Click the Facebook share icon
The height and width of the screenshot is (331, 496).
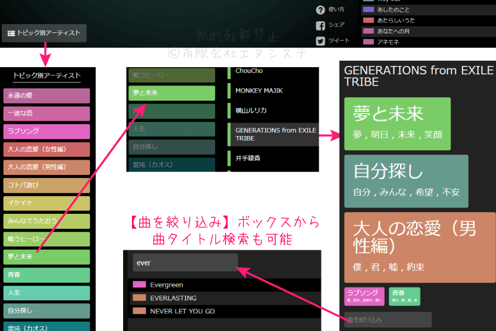coord(320,25)
